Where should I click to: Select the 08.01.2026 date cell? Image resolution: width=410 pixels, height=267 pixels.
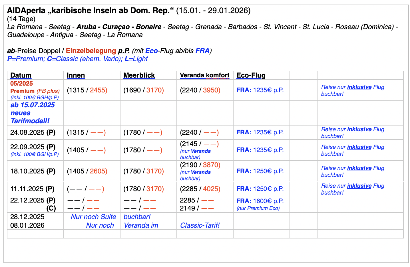[27, 225]
